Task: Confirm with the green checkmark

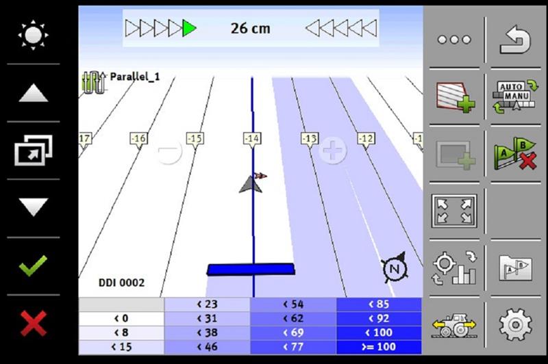Action: 33,265
